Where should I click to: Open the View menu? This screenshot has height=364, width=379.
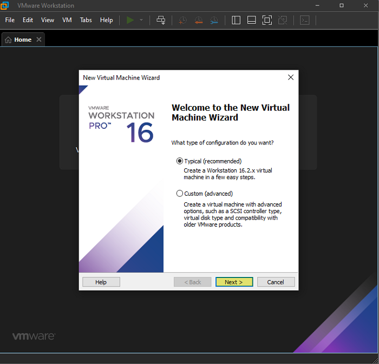[48, 20]
